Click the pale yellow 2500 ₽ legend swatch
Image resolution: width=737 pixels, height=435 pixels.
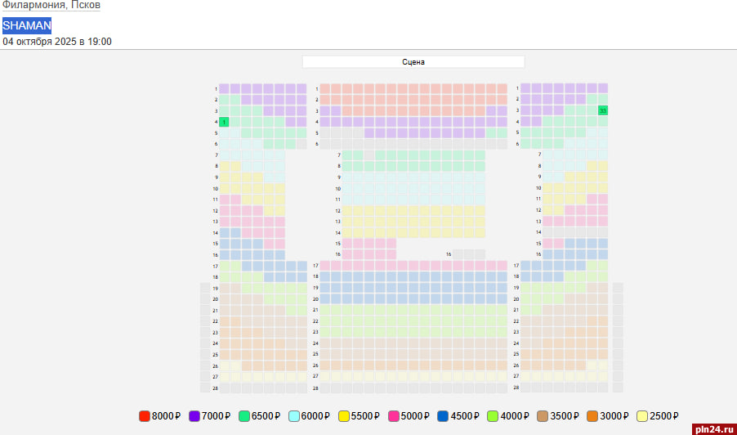642,416
